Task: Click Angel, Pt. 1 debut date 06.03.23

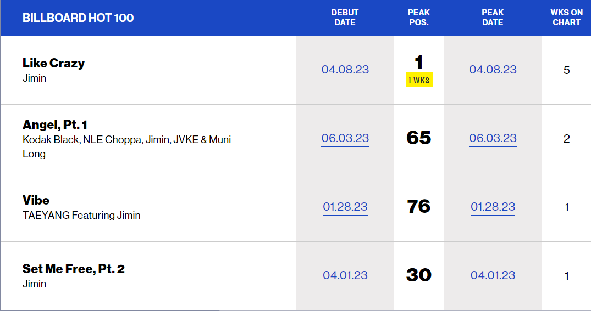Action: (x=345, y=138)
